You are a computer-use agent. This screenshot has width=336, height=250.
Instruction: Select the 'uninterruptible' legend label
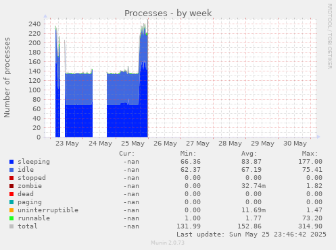coord(48,210)
